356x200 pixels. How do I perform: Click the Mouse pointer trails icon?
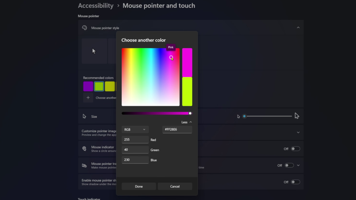[84, 165]
